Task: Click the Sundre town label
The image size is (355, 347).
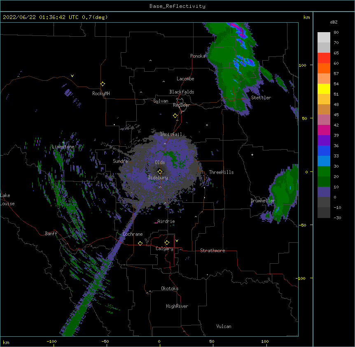Action: tap(120, 161)
